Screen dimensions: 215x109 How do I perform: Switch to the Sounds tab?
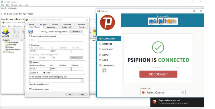82,27
